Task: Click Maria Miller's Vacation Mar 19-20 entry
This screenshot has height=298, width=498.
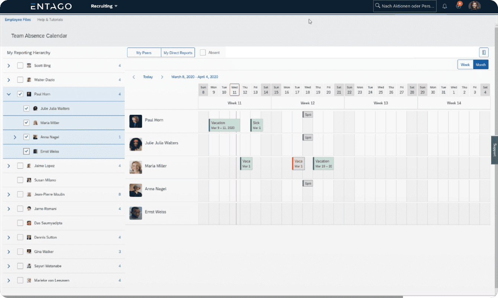Action: [x=323, y=163]
